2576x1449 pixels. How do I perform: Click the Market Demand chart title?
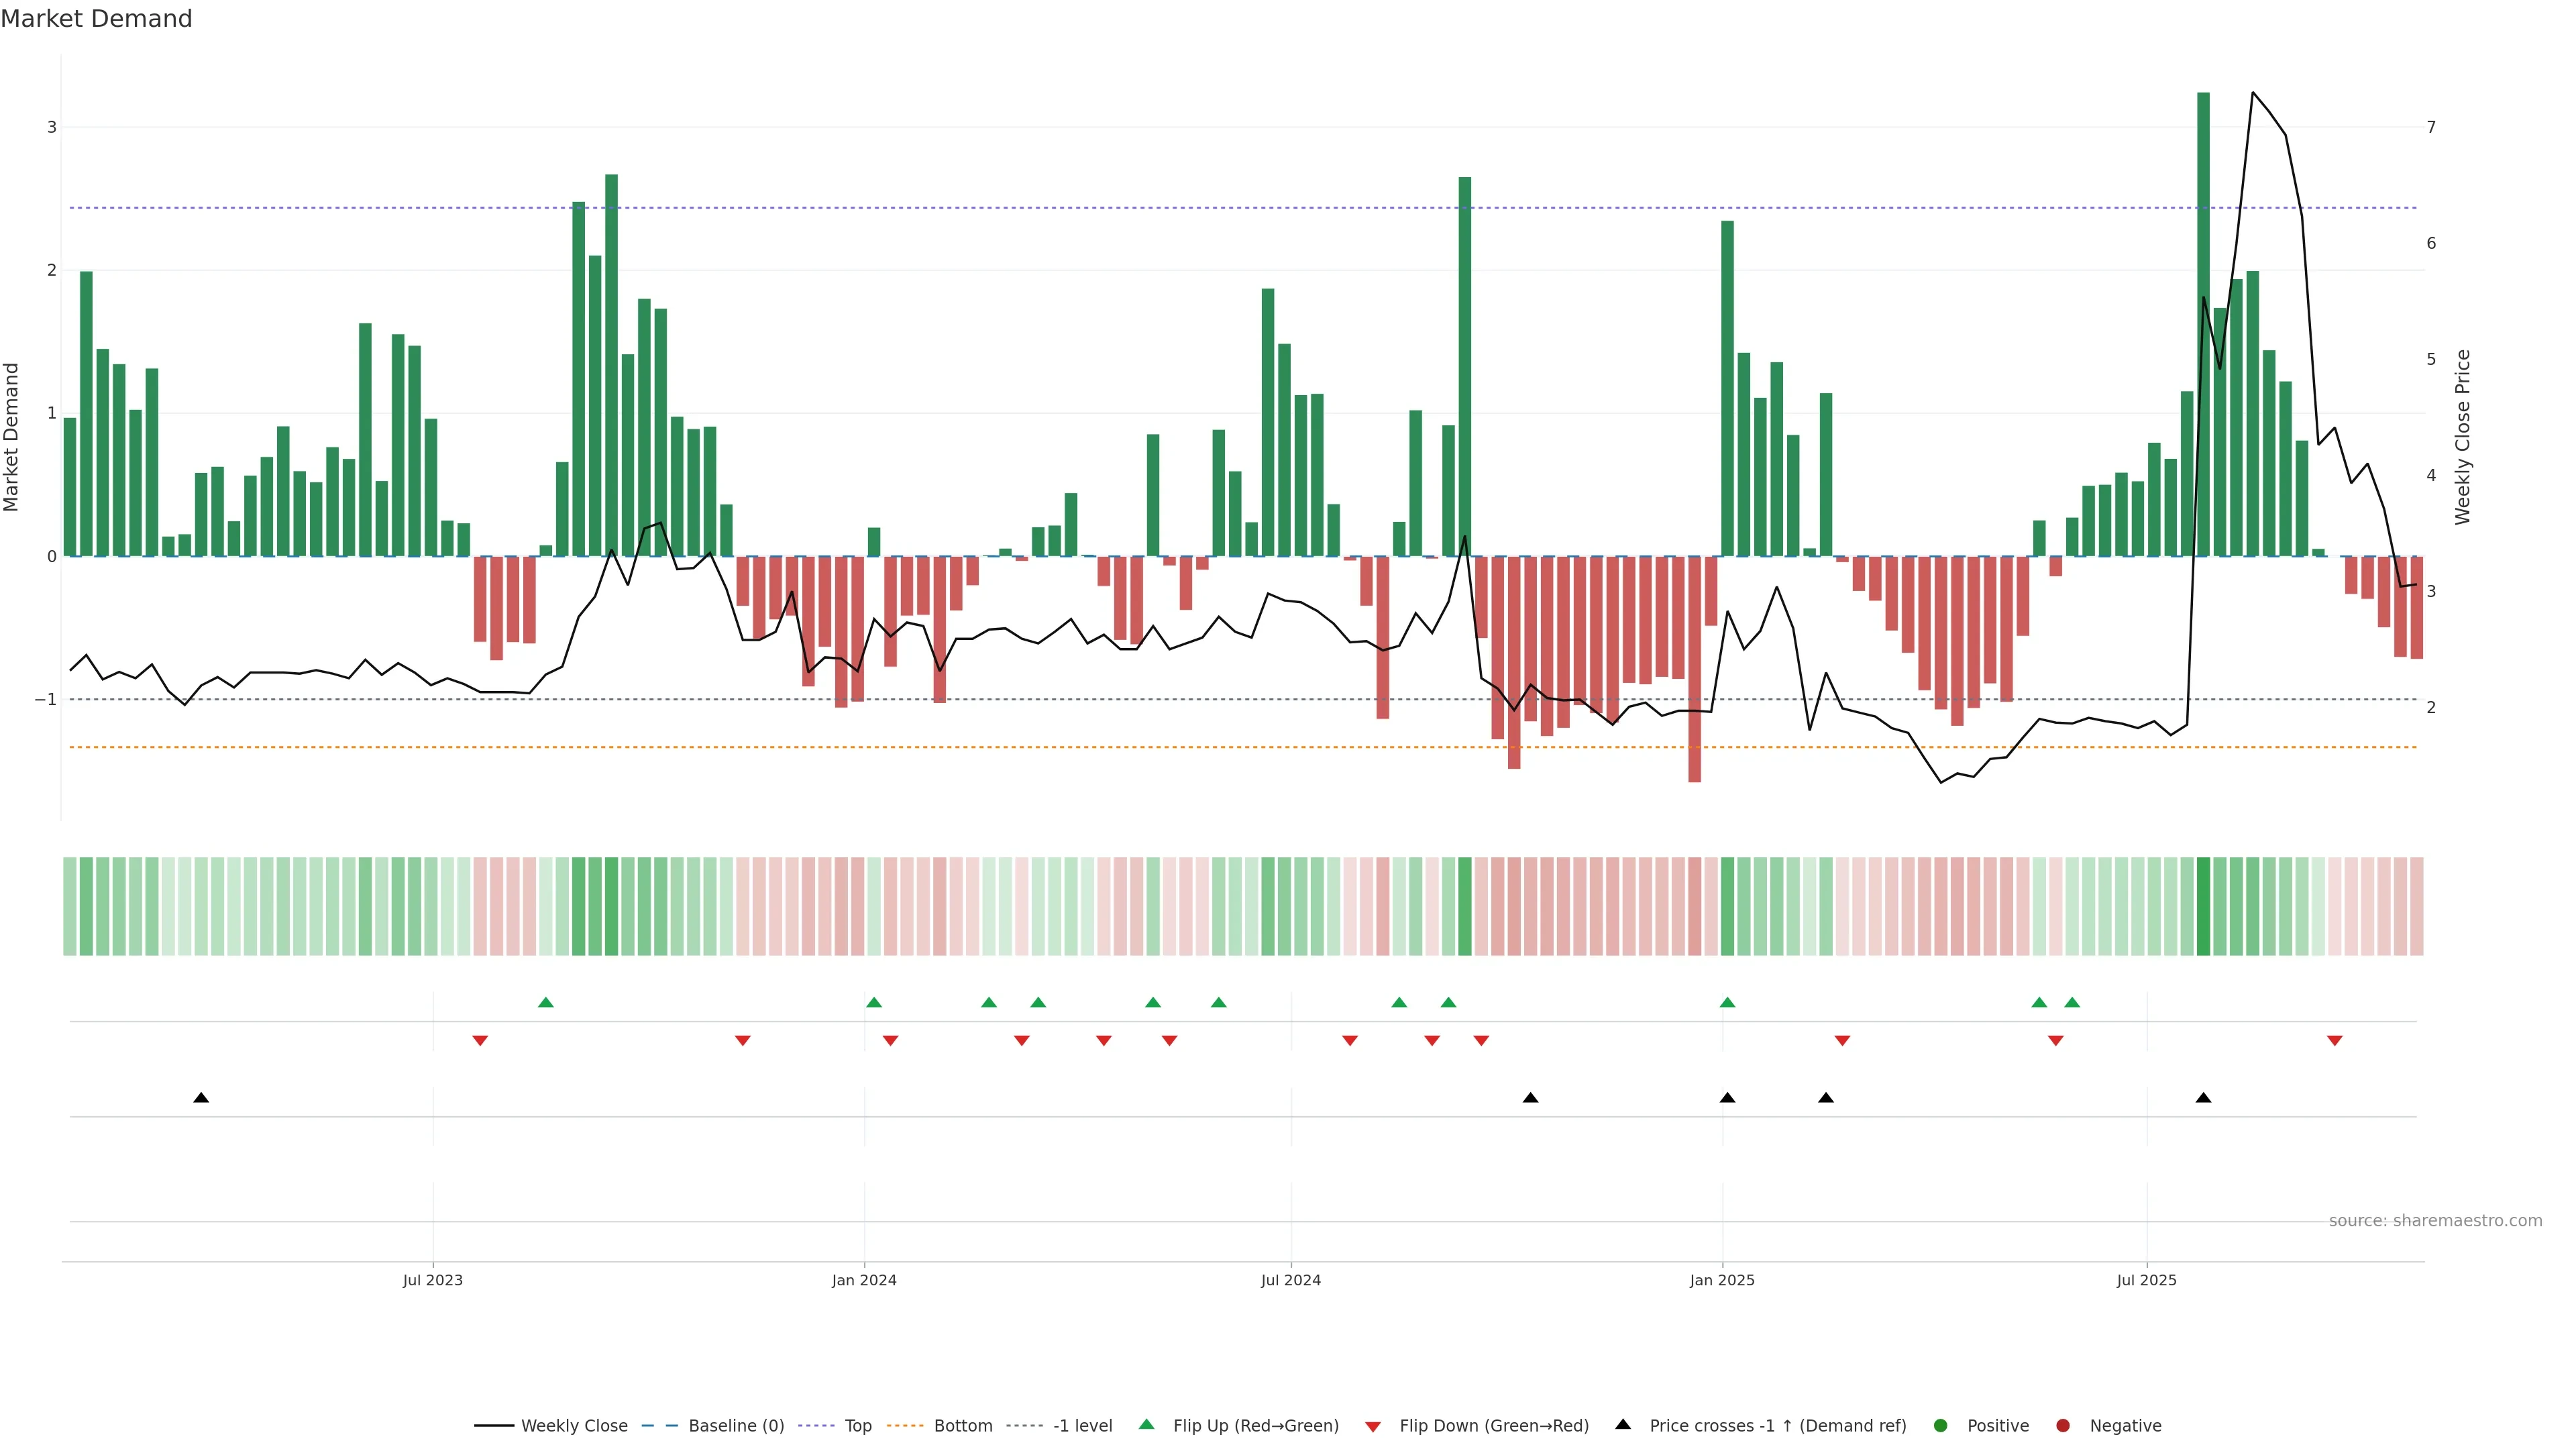(x=96, y=19)
